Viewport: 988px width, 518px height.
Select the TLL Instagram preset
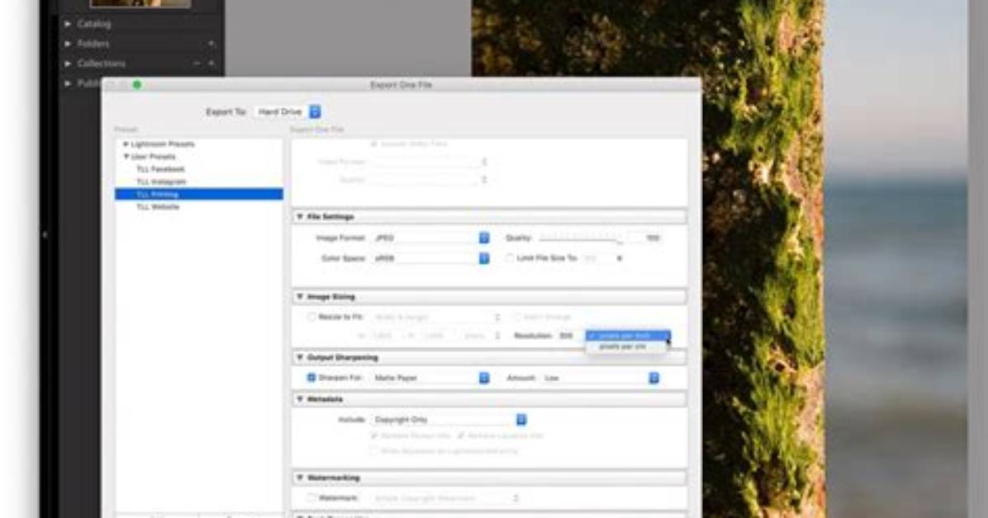point(161,182)
